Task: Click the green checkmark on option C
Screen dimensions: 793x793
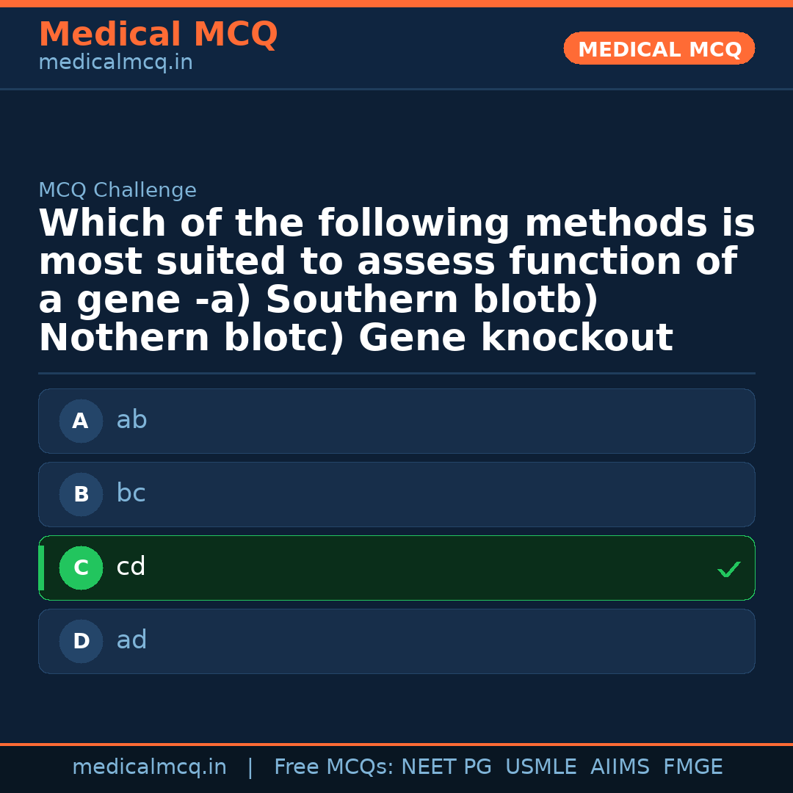Action: point(728,568)
